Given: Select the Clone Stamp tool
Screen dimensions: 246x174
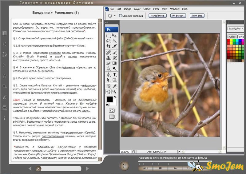Looking at the screenshot, I should point(108,58).
